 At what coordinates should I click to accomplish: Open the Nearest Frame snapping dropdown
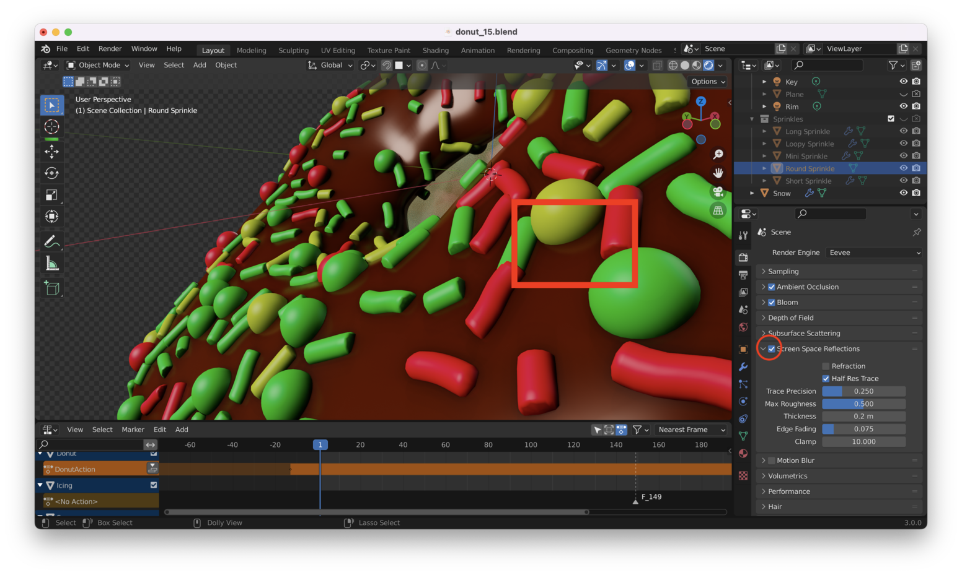(691, 430)
